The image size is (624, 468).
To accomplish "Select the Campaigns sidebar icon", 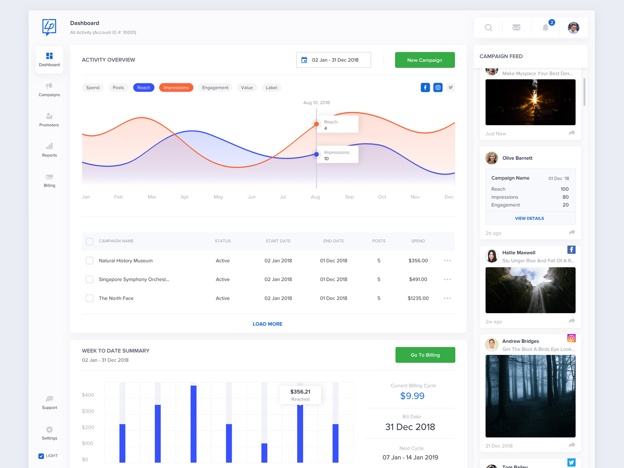I will [49, 90].
